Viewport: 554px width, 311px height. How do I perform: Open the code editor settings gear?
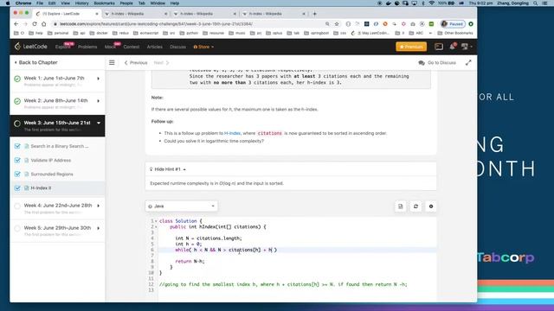click(x=431, y=206)
